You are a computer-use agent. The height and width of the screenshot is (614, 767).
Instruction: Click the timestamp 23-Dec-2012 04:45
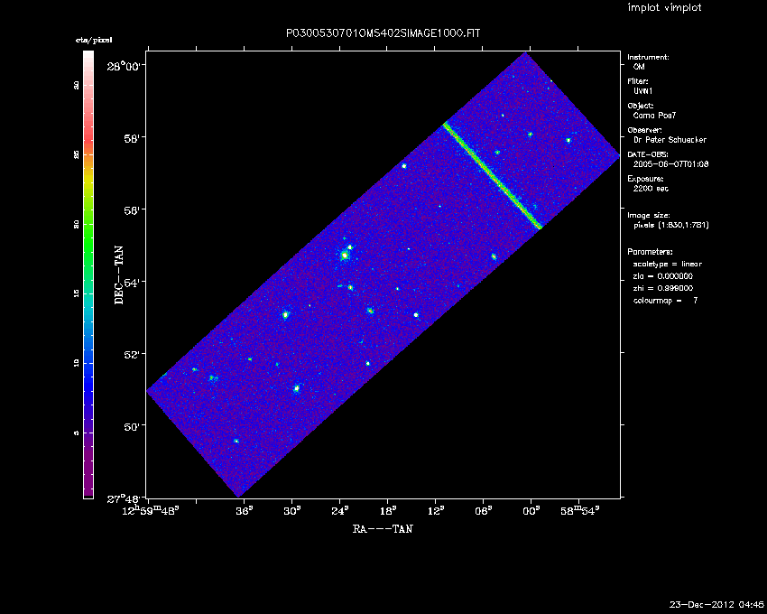[x=716, y=604]
